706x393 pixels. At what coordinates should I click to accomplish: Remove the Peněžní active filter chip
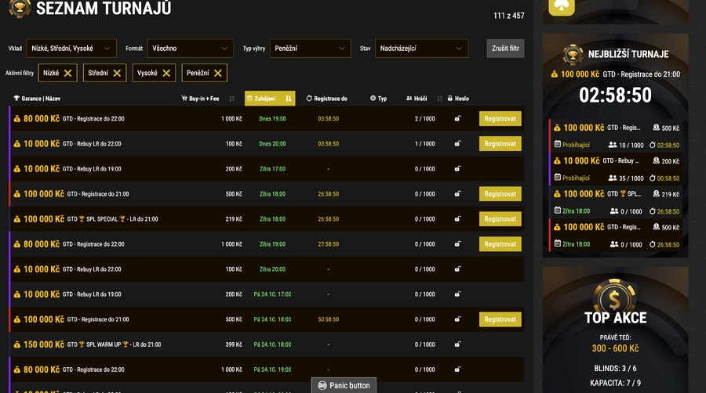click(x=218, y=73)
